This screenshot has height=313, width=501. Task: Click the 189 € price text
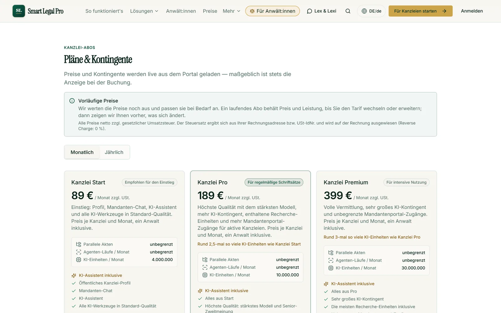coord(210,196)
